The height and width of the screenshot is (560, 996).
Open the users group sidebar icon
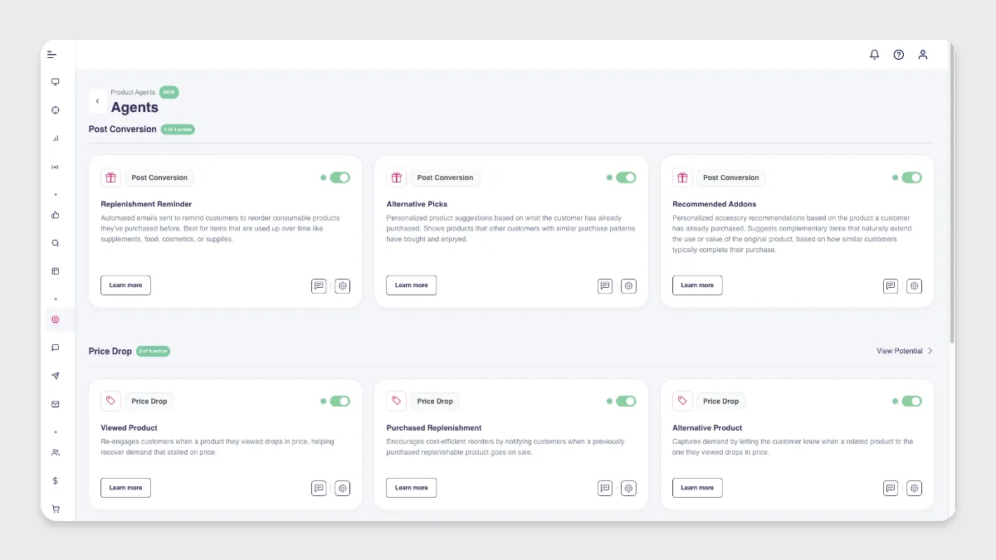(56, 452)
